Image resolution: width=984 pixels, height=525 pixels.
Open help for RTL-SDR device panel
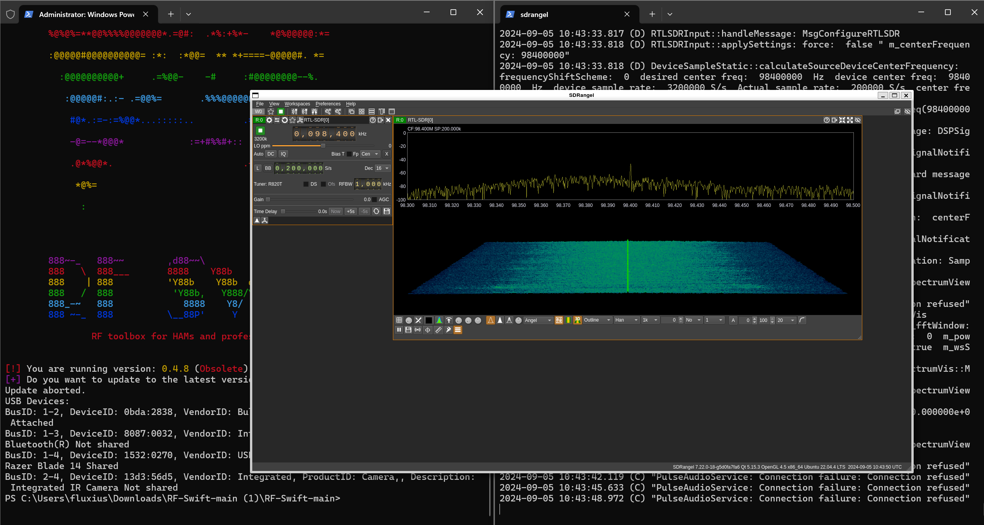pyautogui.click(x=372, y=120)
